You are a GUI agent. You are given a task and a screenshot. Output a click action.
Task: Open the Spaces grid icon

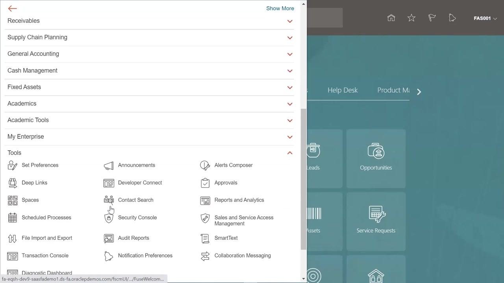click(x=13, y=200)
